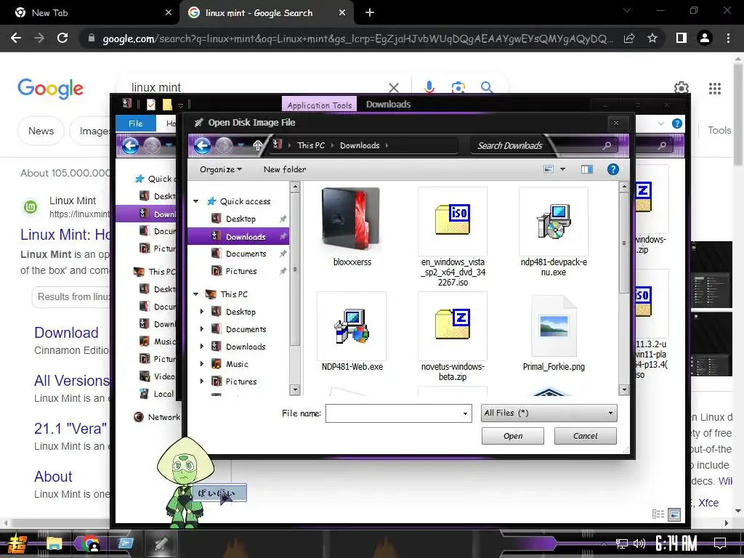Open the All Files type dropdown

click(549, 413)
